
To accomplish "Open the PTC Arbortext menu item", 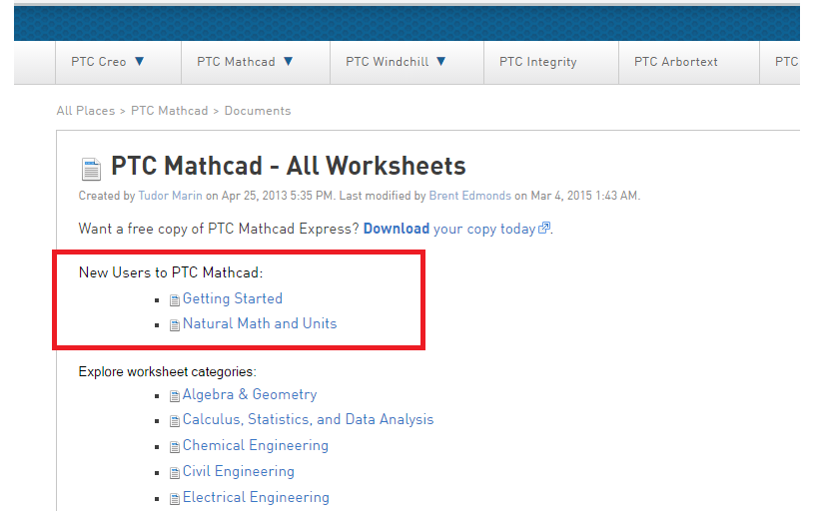I will click(675, 62).
